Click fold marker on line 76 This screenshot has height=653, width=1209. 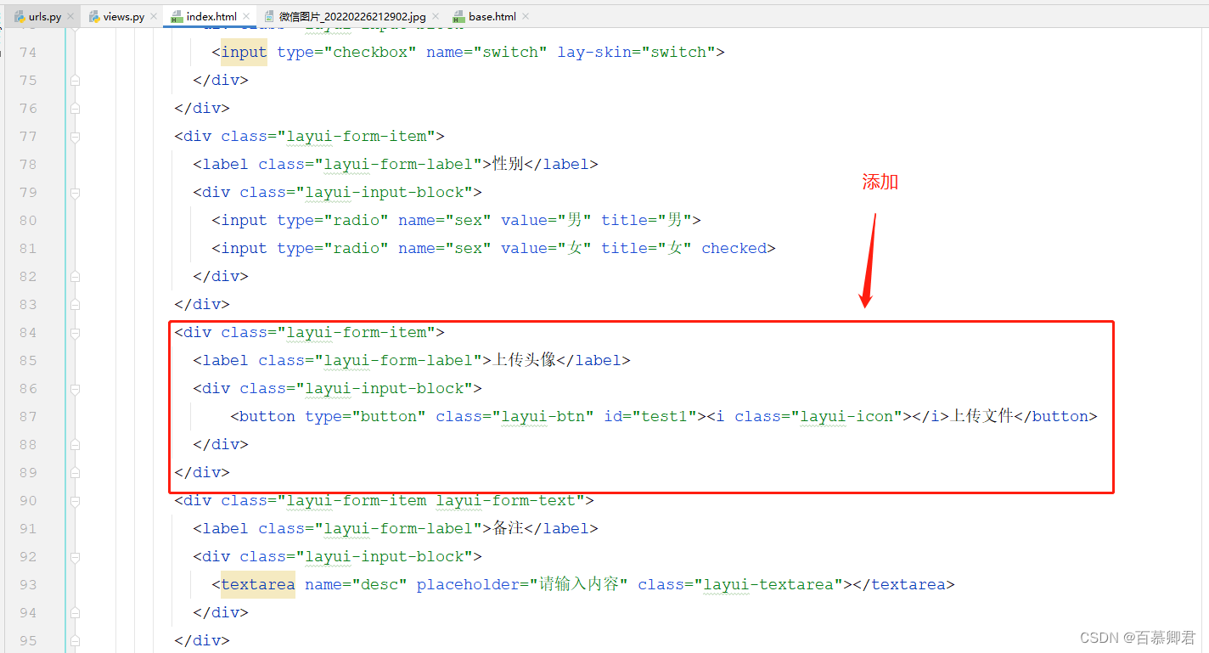[75, 109]
